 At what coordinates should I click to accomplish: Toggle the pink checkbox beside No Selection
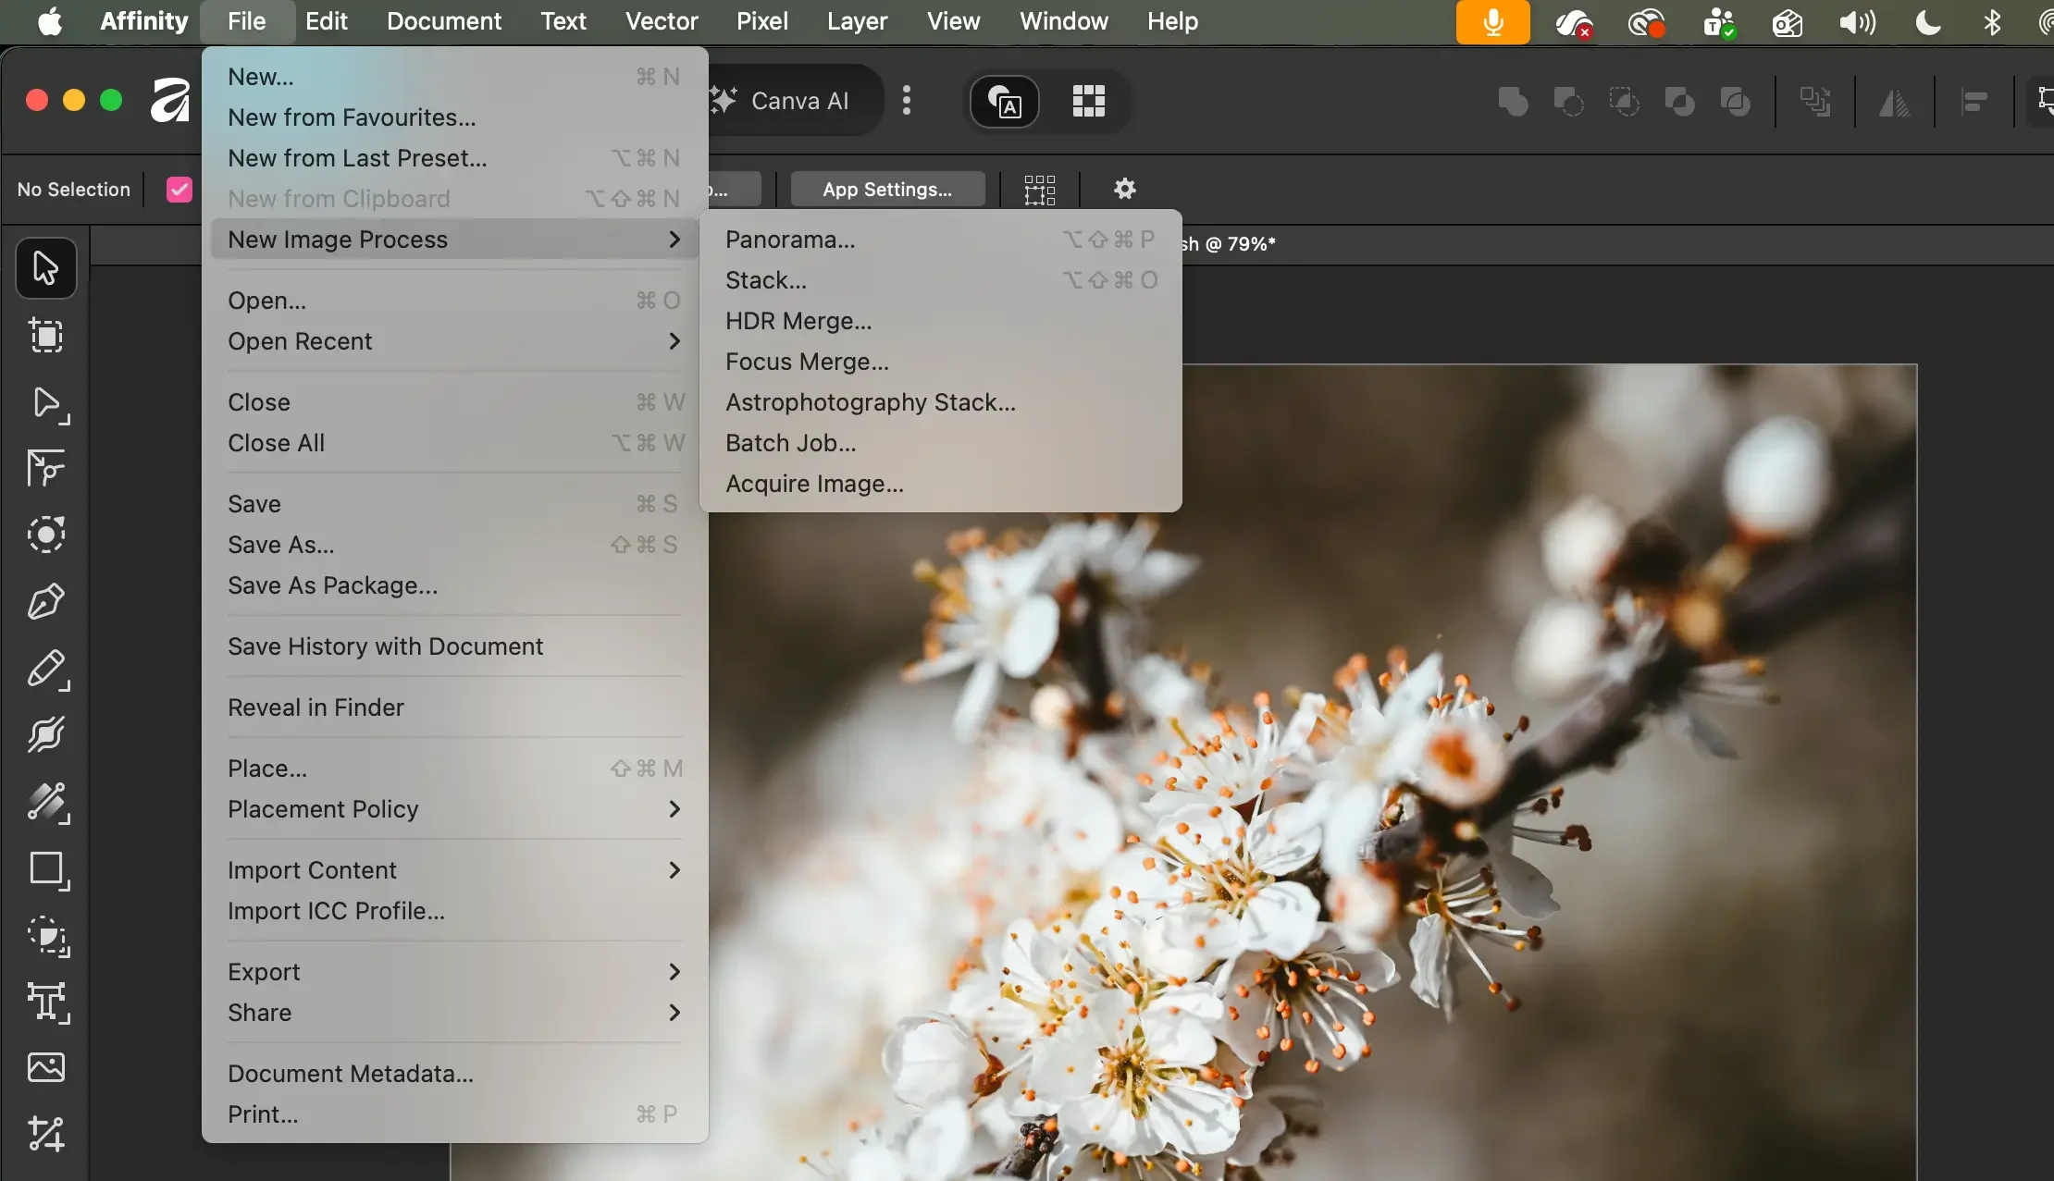coord(179,190)
